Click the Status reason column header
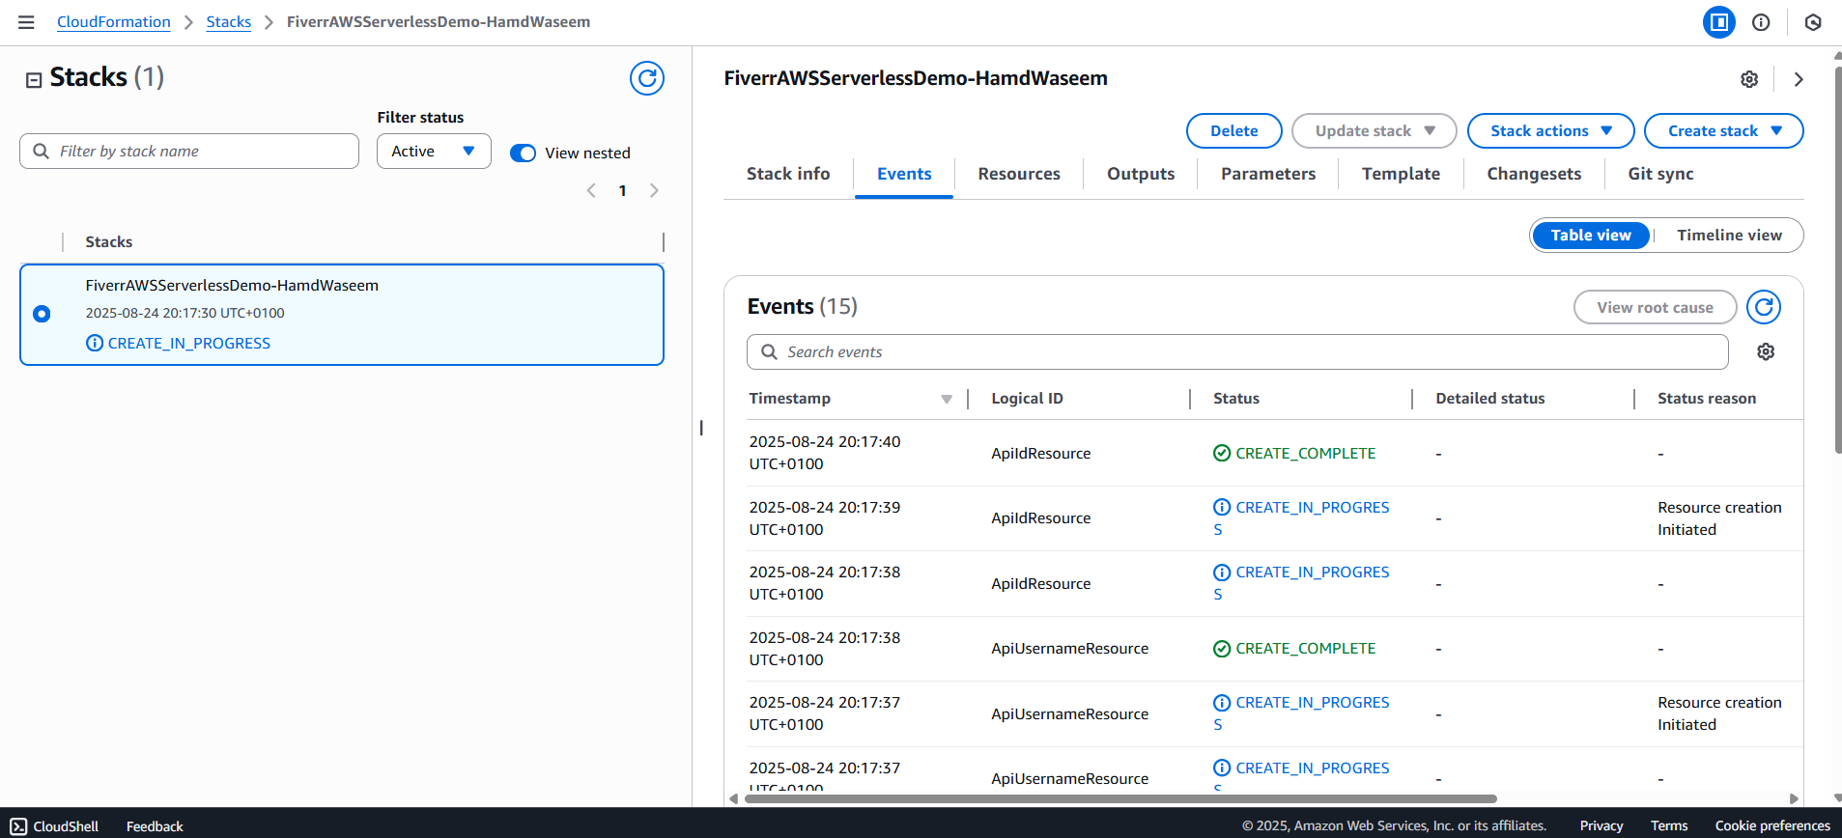This screenshot has width=1842, height=838. coord(1707,399)
